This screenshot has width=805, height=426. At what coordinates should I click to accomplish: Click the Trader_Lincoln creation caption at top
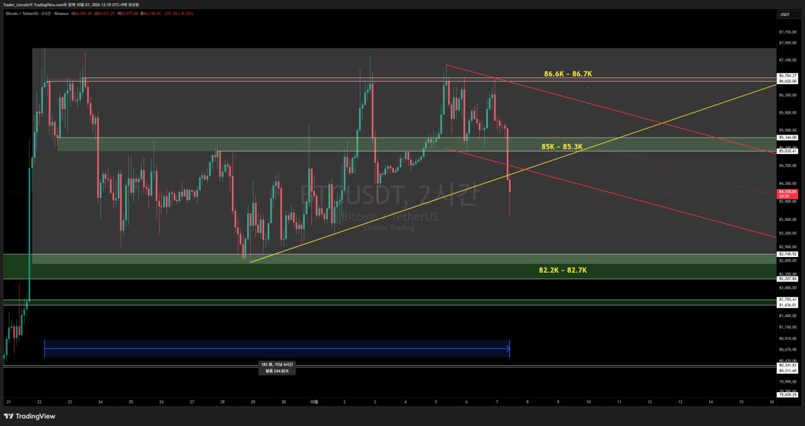click(x=71, y=4)
